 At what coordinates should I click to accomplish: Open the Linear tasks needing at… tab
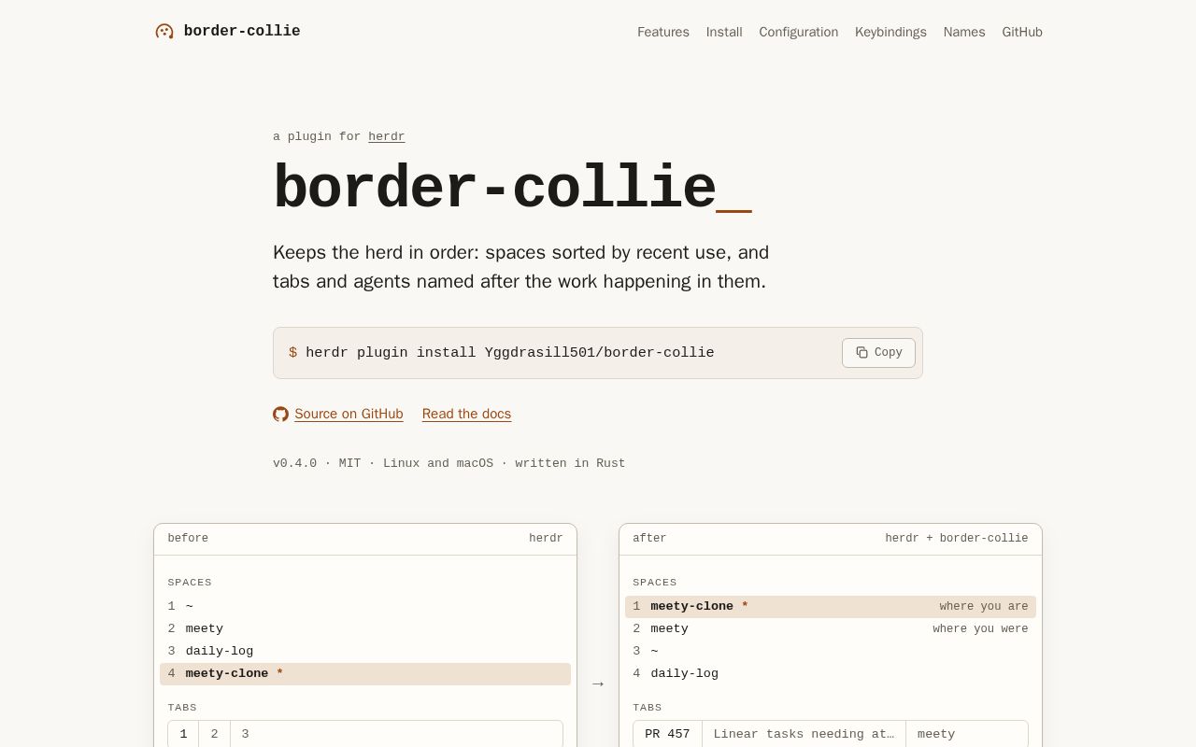[x=804, y=734]
